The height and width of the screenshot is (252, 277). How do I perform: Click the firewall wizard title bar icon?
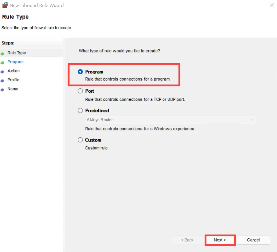(x=5, y=5)
